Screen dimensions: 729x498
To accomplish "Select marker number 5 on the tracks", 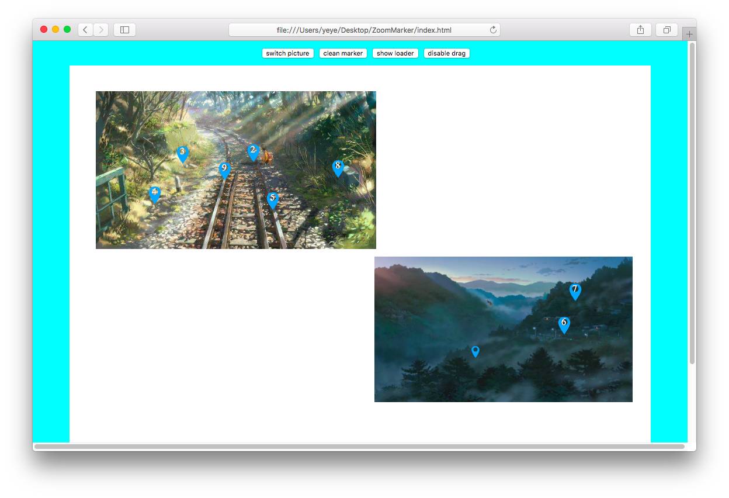I will (x=272, y=200).
